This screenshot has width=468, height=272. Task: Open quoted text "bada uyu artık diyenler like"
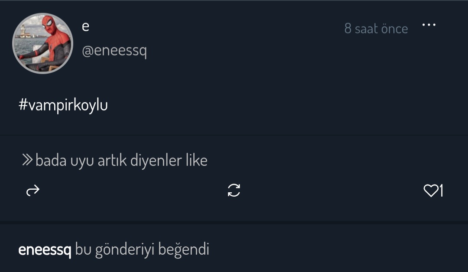point(121,160)
